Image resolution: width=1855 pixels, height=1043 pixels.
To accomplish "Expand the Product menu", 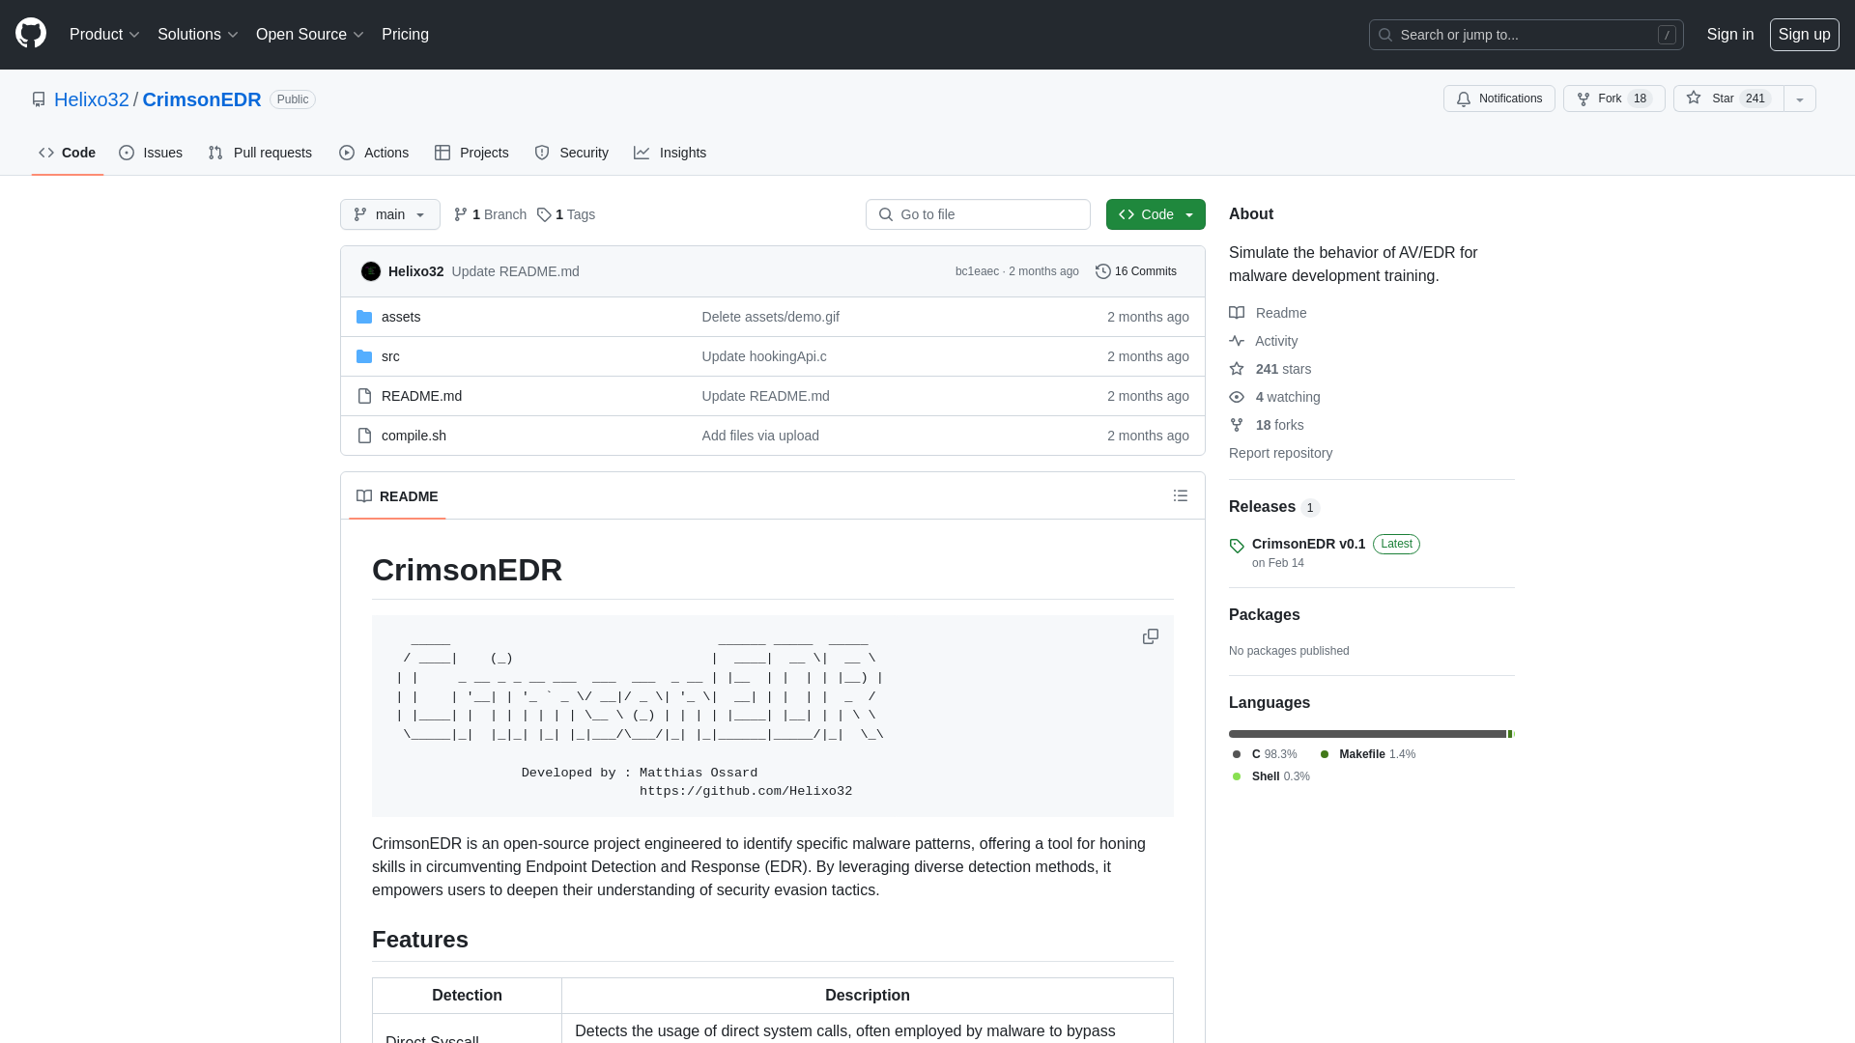I will [x=104, y=35].
